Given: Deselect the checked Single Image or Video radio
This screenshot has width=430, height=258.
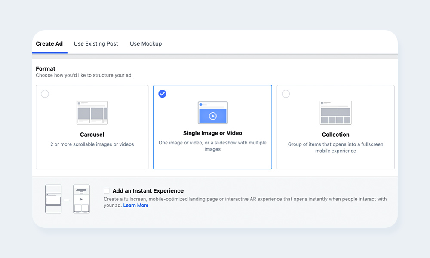Looking at the screenshot, I should 163,94.
